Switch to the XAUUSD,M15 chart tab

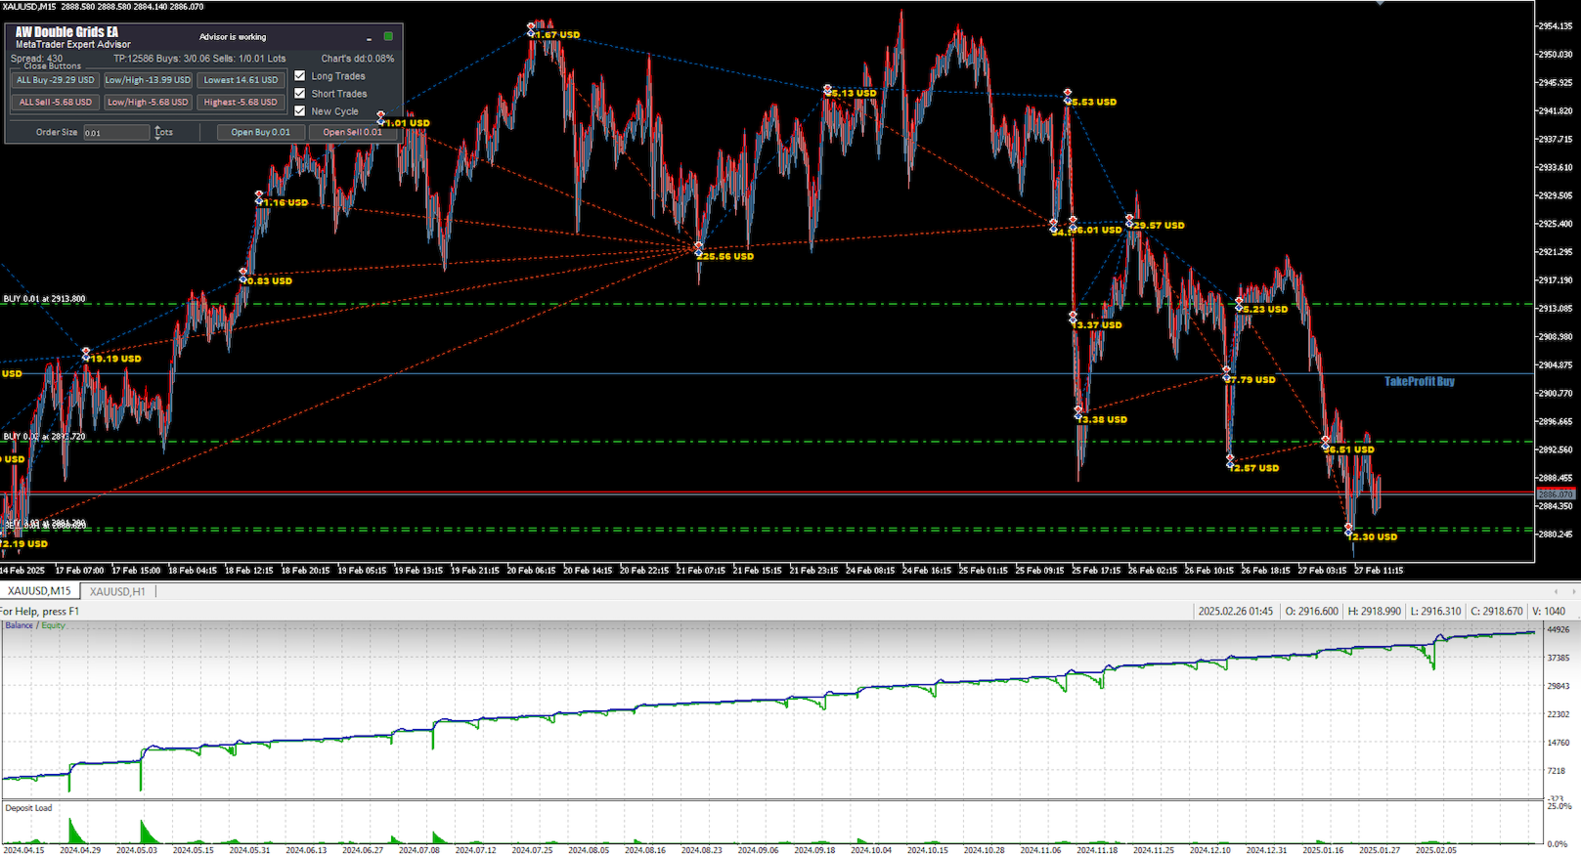click(x=40, y=591)
